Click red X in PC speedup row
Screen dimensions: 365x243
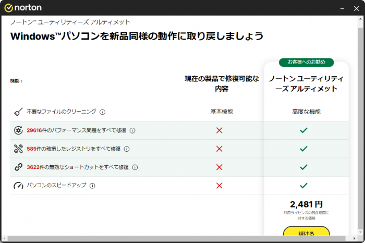pyautogui.click(x=220, y=186)
